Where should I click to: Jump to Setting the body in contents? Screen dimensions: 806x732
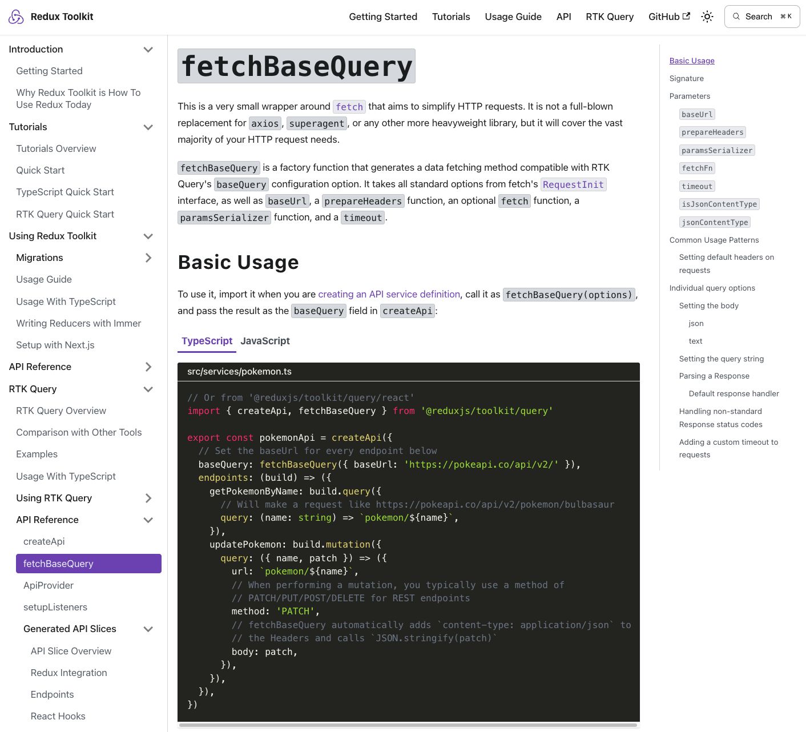(709, 305)
